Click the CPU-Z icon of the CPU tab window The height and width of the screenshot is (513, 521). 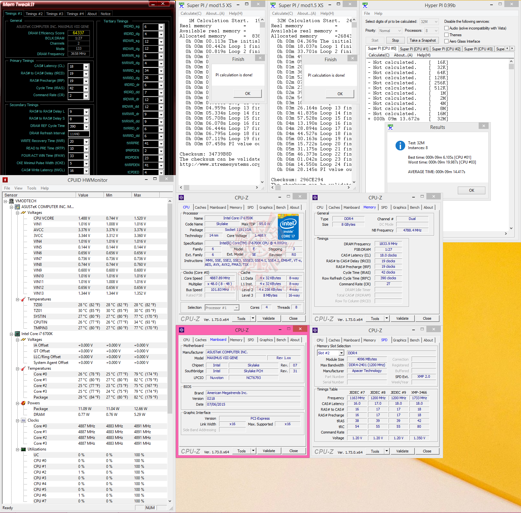pos(181,198)
